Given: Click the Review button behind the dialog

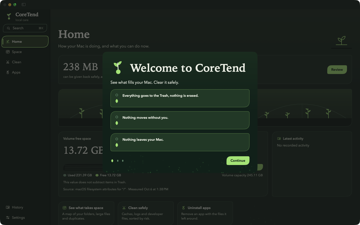Looking at the screenshot, I should pyautogui.click(x=337, y=69).
